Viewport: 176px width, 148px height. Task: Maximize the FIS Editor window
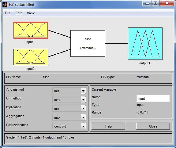click(x=155, y=3)
